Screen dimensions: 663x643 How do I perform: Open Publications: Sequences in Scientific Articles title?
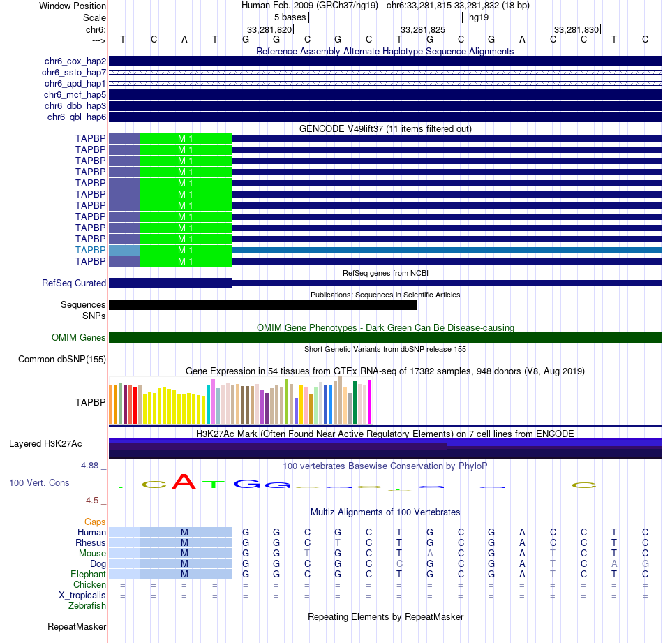[x=385, y=295]
